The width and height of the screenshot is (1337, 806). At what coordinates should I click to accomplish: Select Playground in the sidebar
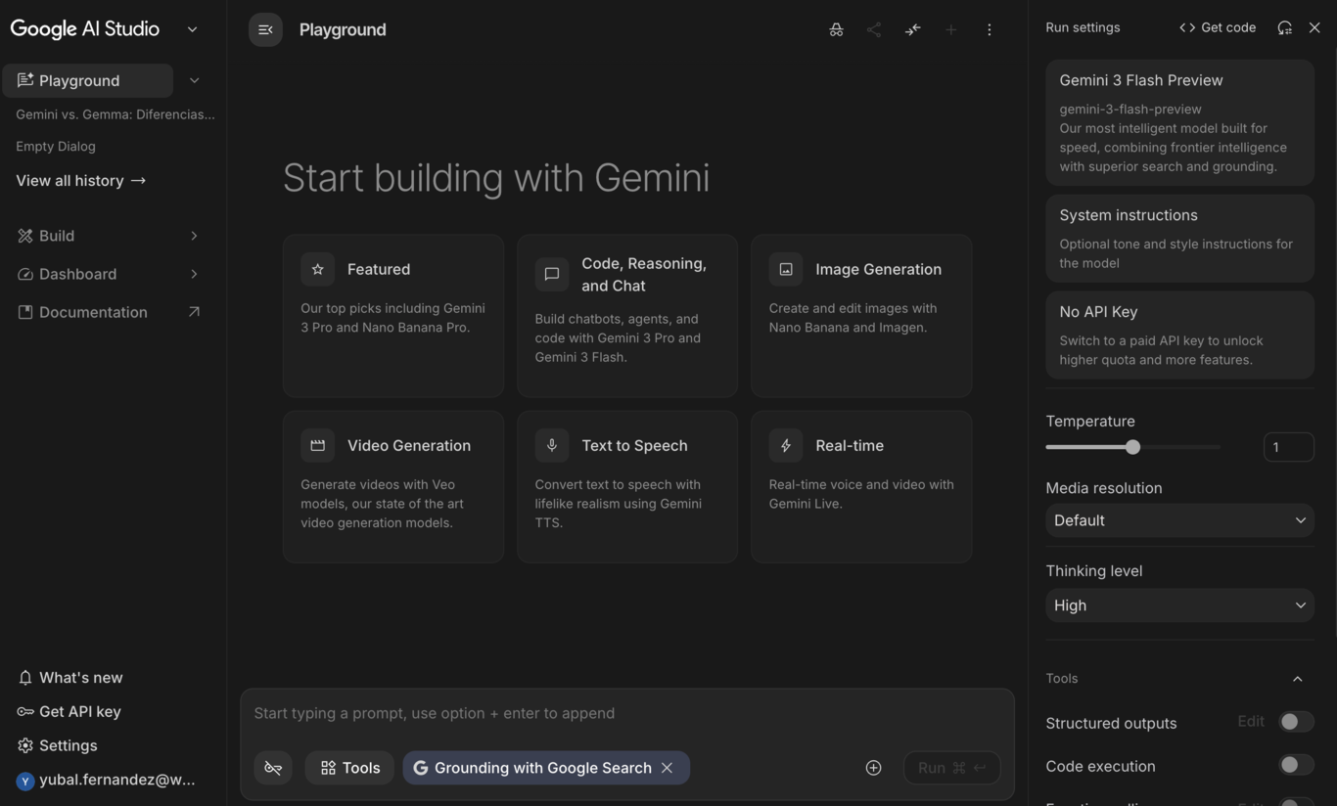88,80
